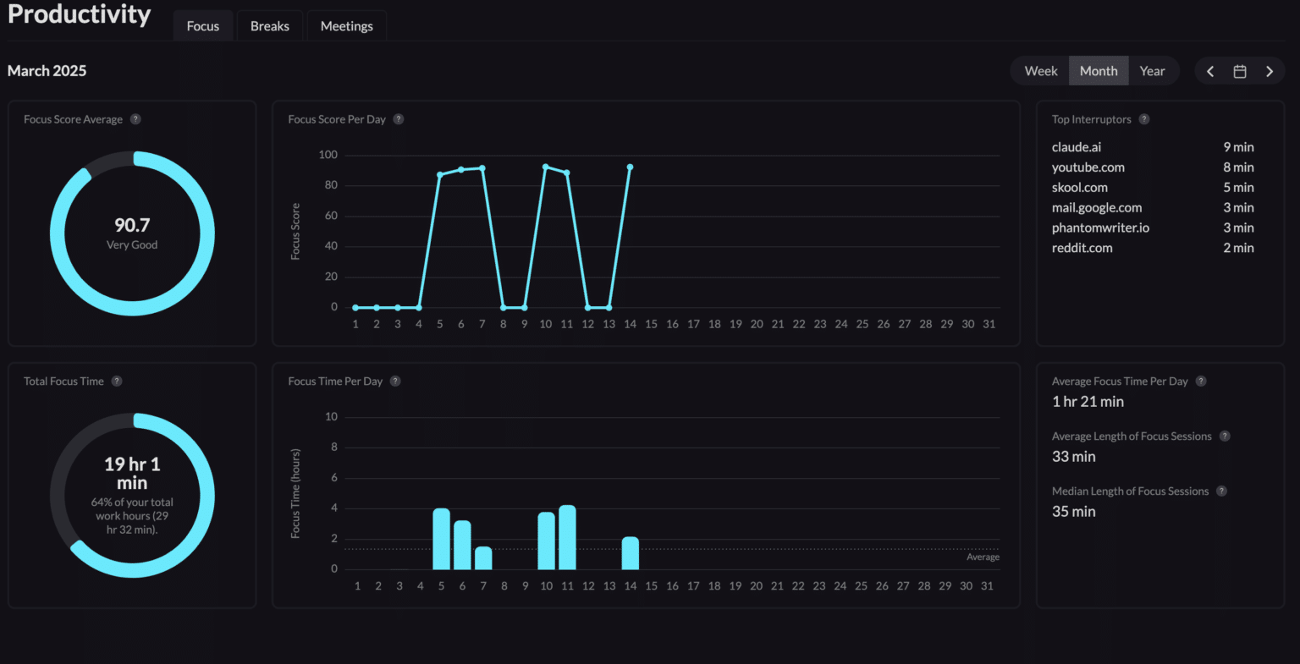The height and width of the screenshot is (664, 1300).
Task: Click the day 11 bar in Focus Time chart
Action: 567,537
